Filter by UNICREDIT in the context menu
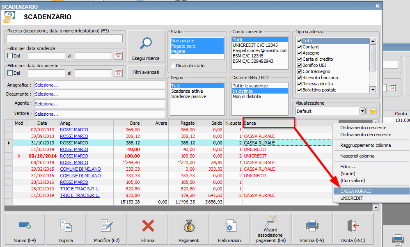Viewport: 410px width, 247px height. [351, 198]
